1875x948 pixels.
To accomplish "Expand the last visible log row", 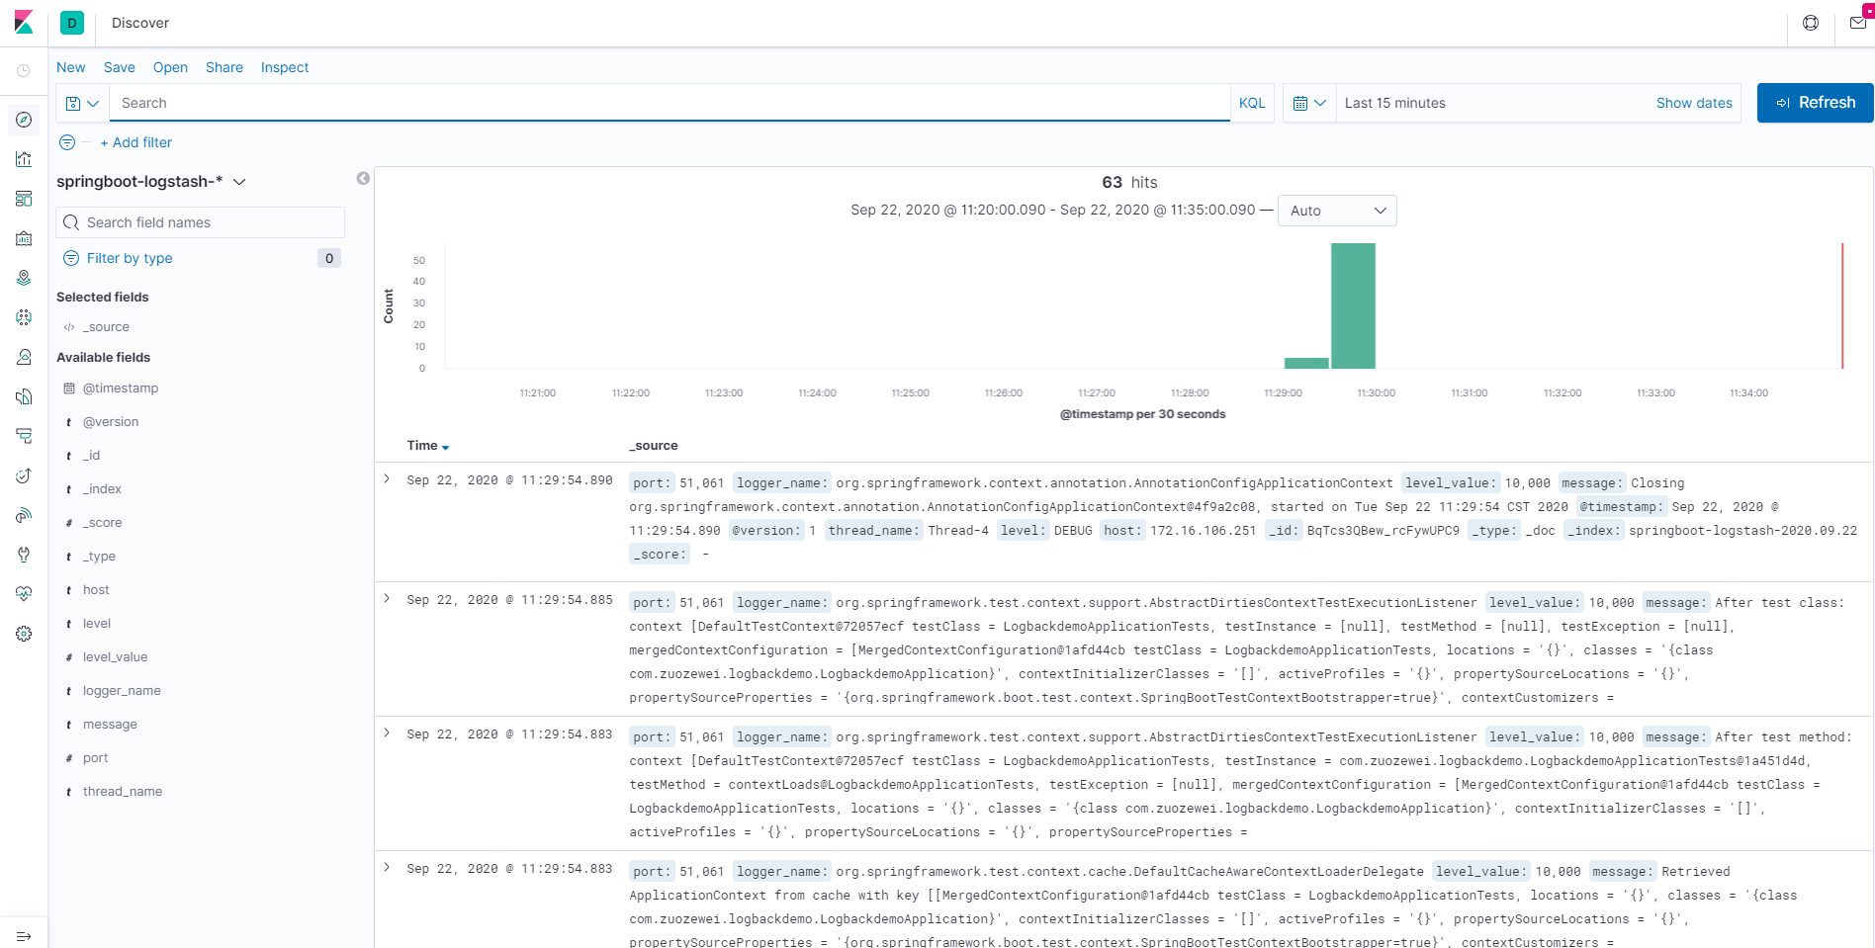I will tap(387, 868).
